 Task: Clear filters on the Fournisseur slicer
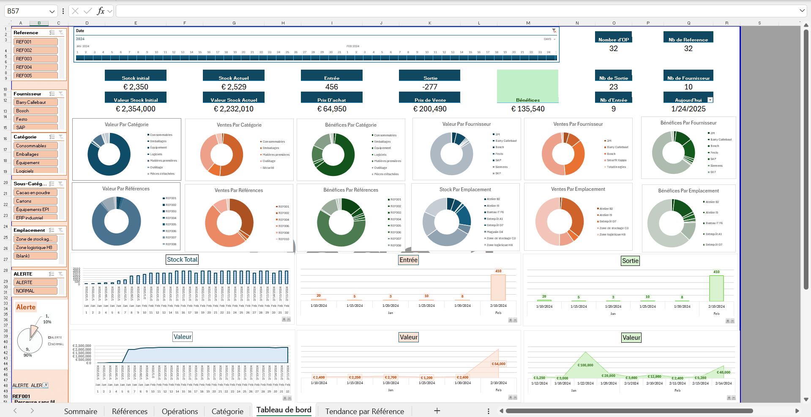coord(62,94)
